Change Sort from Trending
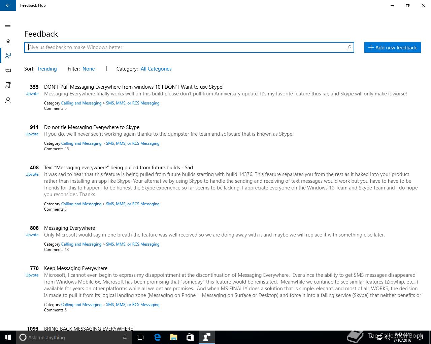This screenshot has width=431, height=344. coord(47,69)
